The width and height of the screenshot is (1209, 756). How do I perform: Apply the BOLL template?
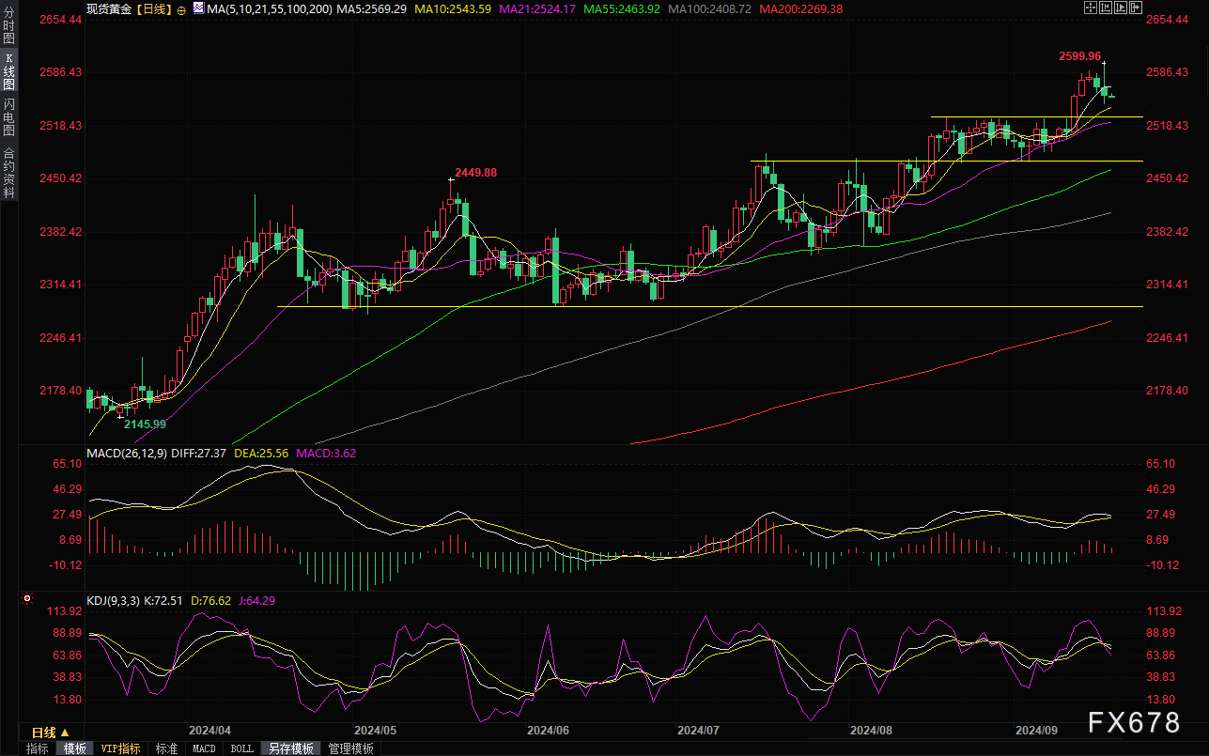click(241, 748)
